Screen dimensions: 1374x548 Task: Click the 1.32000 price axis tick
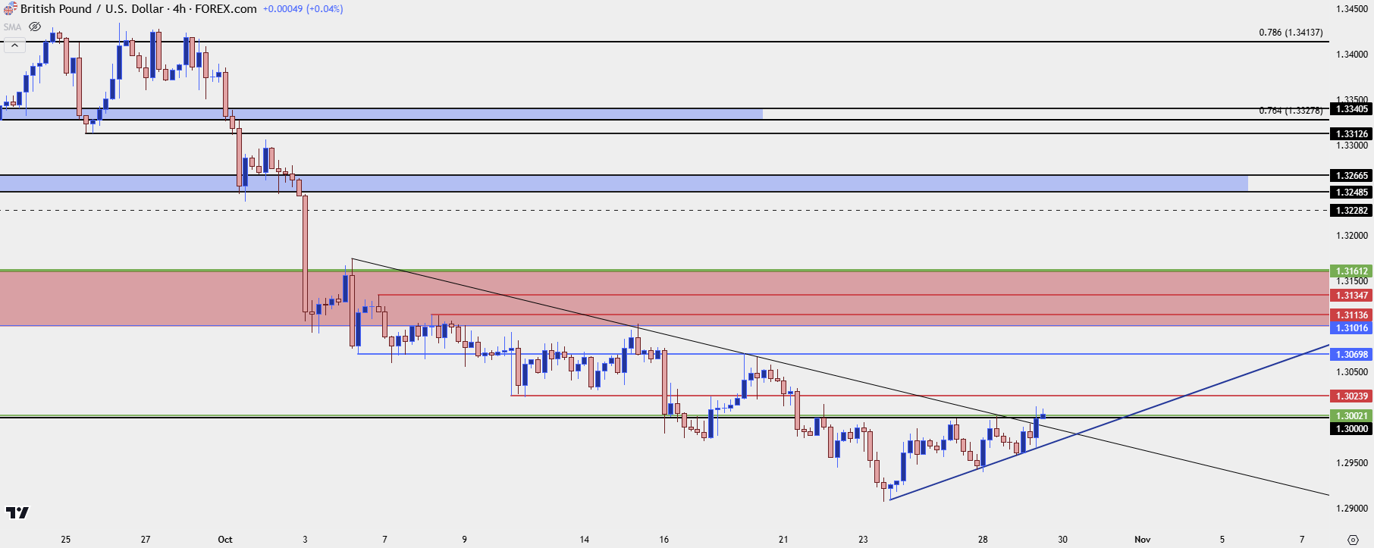click(x=1352, y=236)
